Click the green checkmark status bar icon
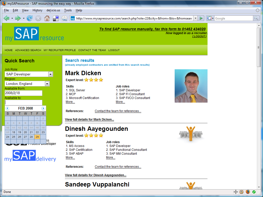 (x=254, y=192)
